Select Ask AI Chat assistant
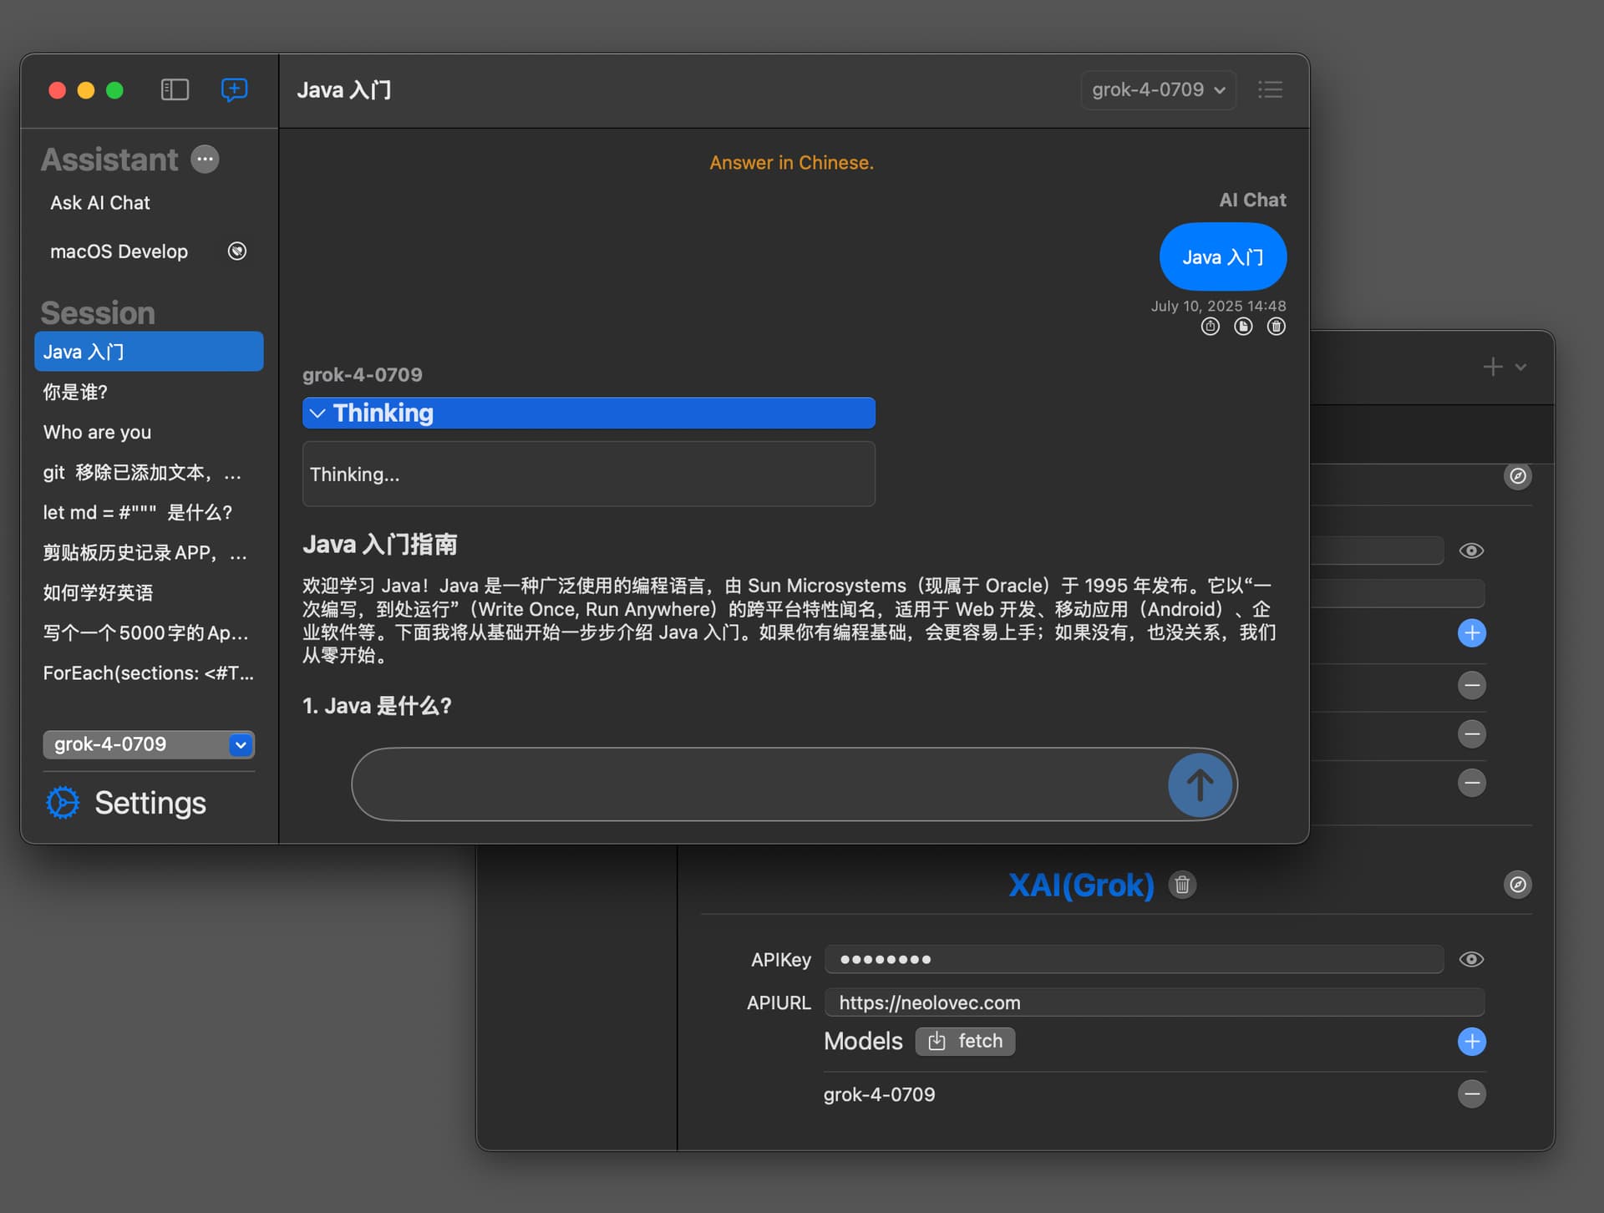 coord(99,203)
